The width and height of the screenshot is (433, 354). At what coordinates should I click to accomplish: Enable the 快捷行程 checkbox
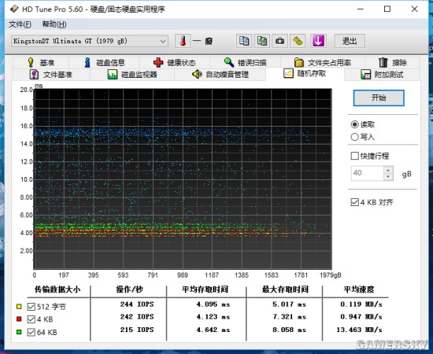[354, 156]
